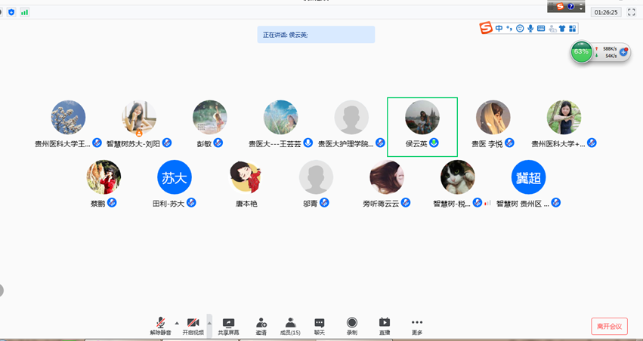The image size is (643, 341).
Task: Turn on camera with 开启视频
Action: coord(193,326)
